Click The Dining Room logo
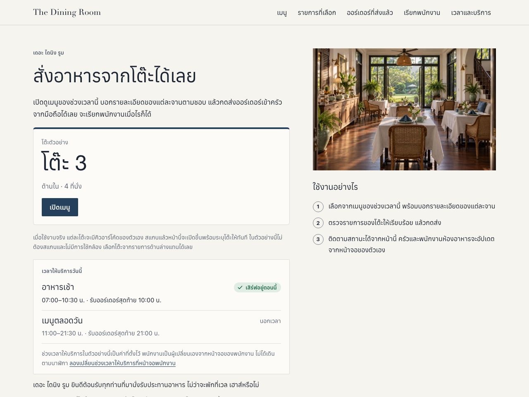 click(67, 12)
